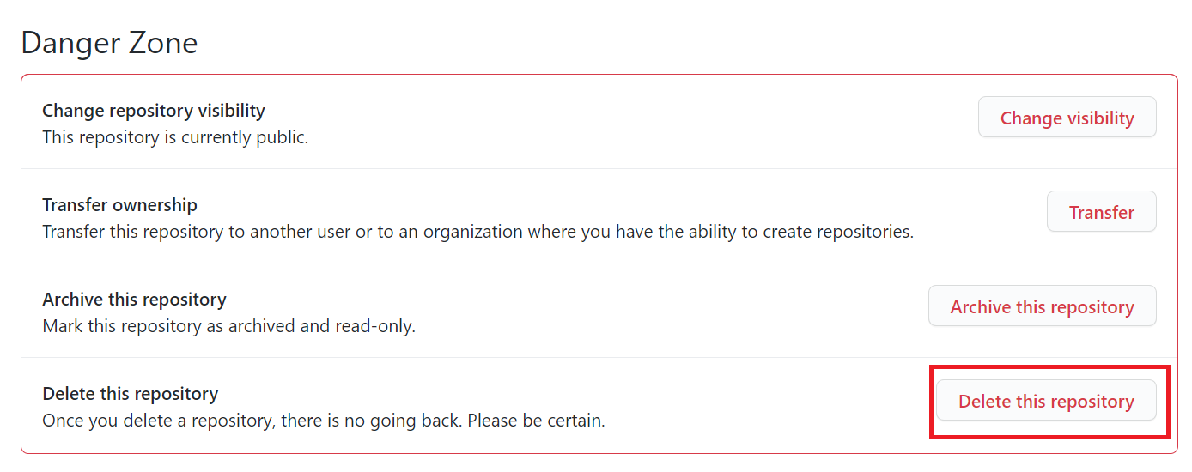Click the transfer ownership description sentence
This screenshot has height=472, width=1192.
point(477,232)
